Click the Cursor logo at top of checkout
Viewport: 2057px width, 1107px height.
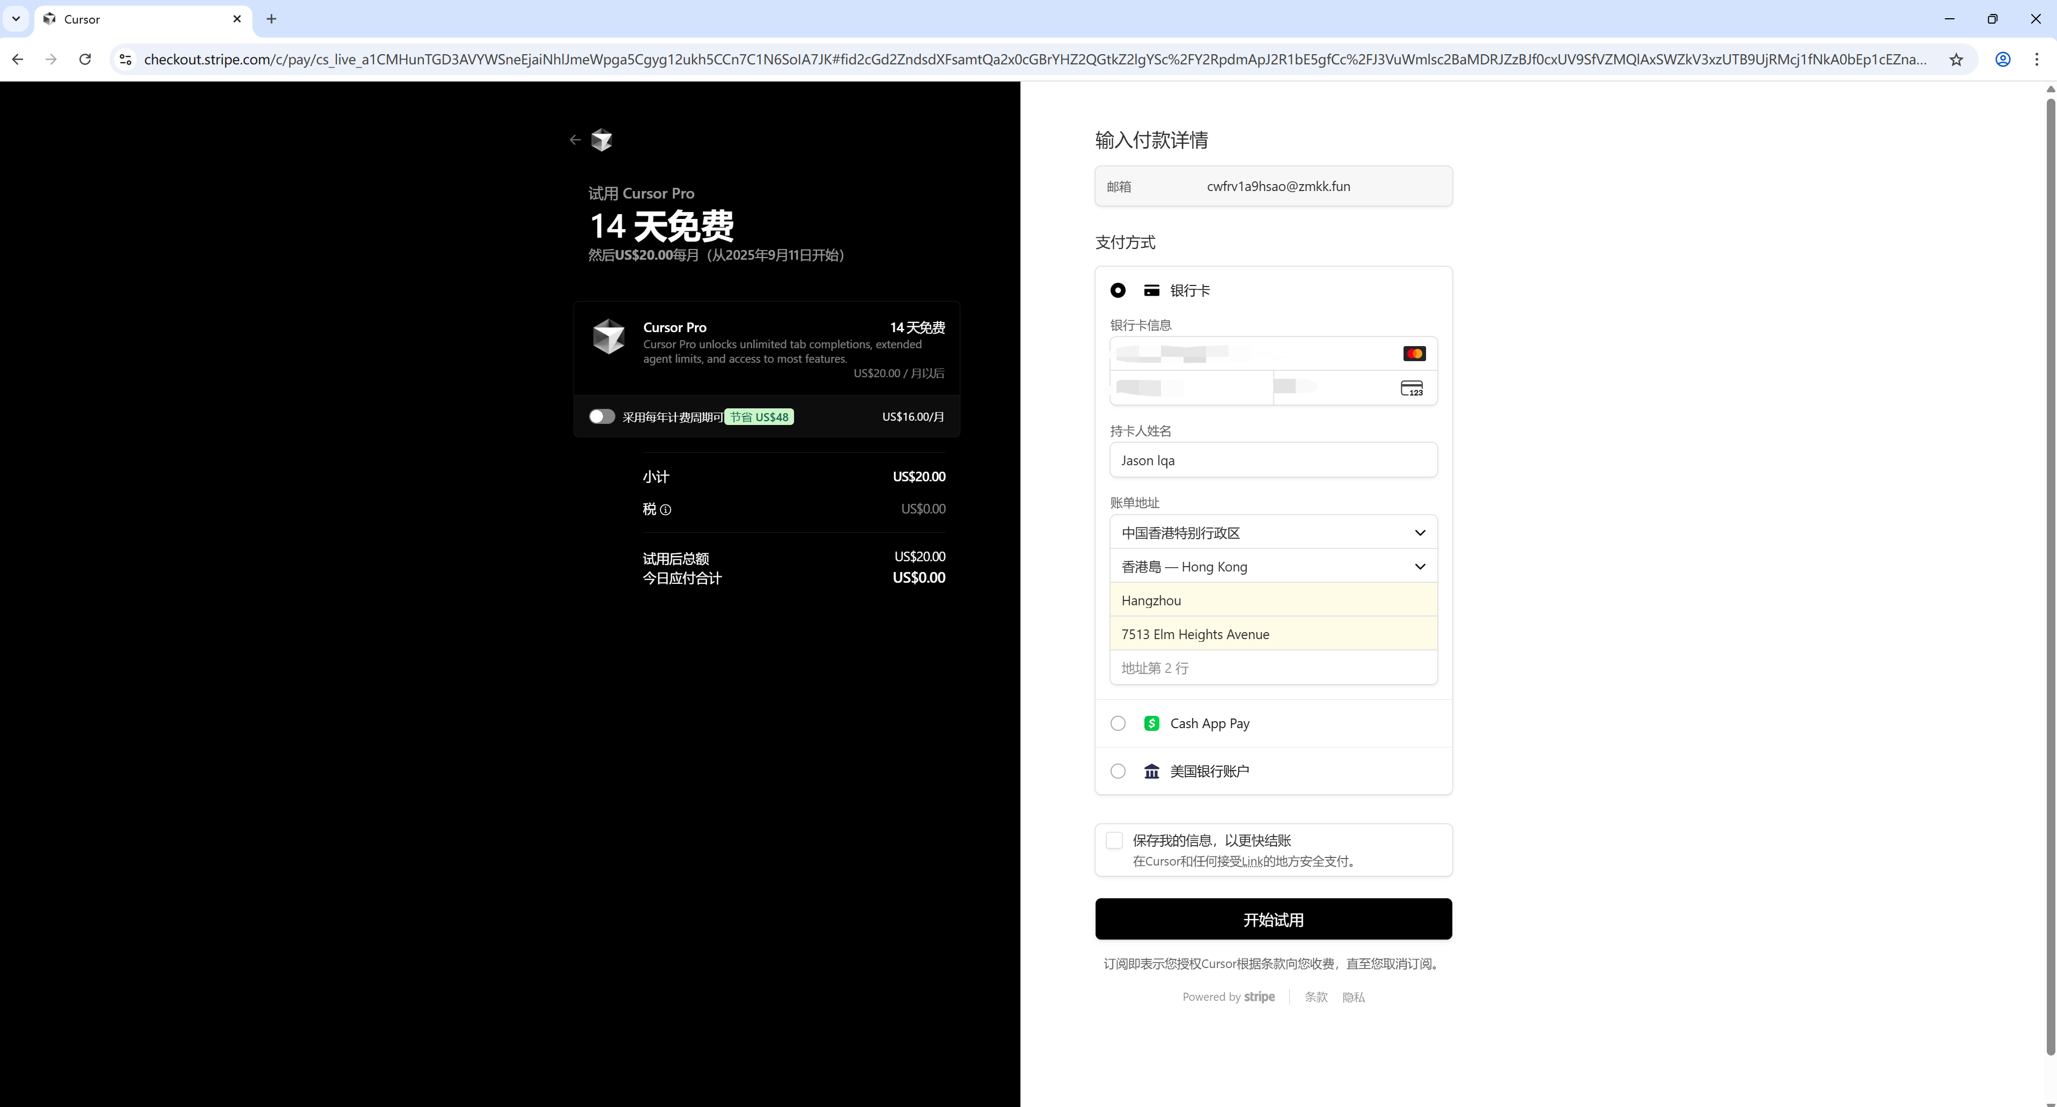pyautogui.click(x=601, y=140)
